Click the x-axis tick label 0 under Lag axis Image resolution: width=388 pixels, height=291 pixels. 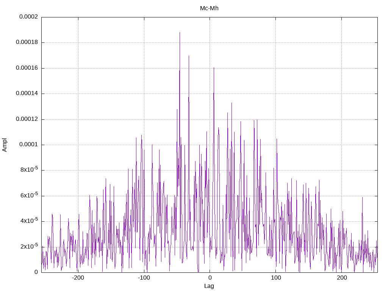coord(210,278)
